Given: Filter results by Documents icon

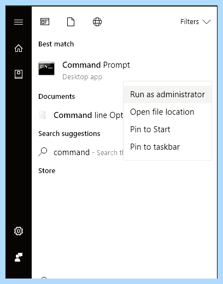Looking at the screenshot, I should 71,22.
